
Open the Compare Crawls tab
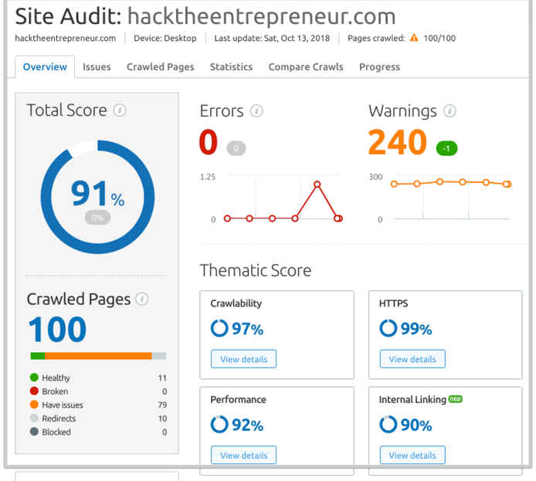[x=306, y=67]
